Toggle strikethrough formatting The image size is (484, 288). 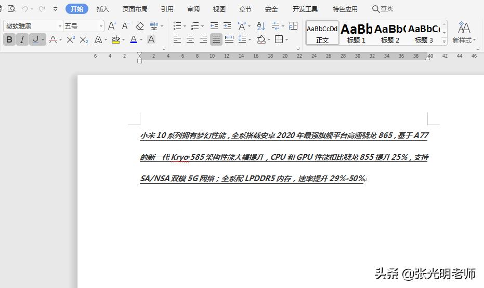click(53, 39)
